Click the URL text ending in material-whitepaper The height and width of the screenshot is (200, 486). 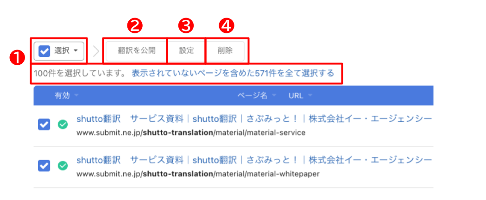click(198, 174)
